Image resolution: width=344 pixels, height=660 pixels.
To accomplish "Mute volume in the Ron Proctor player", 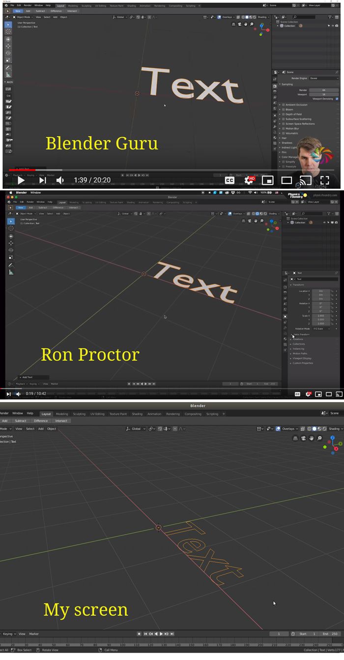I will pos(18,394).
